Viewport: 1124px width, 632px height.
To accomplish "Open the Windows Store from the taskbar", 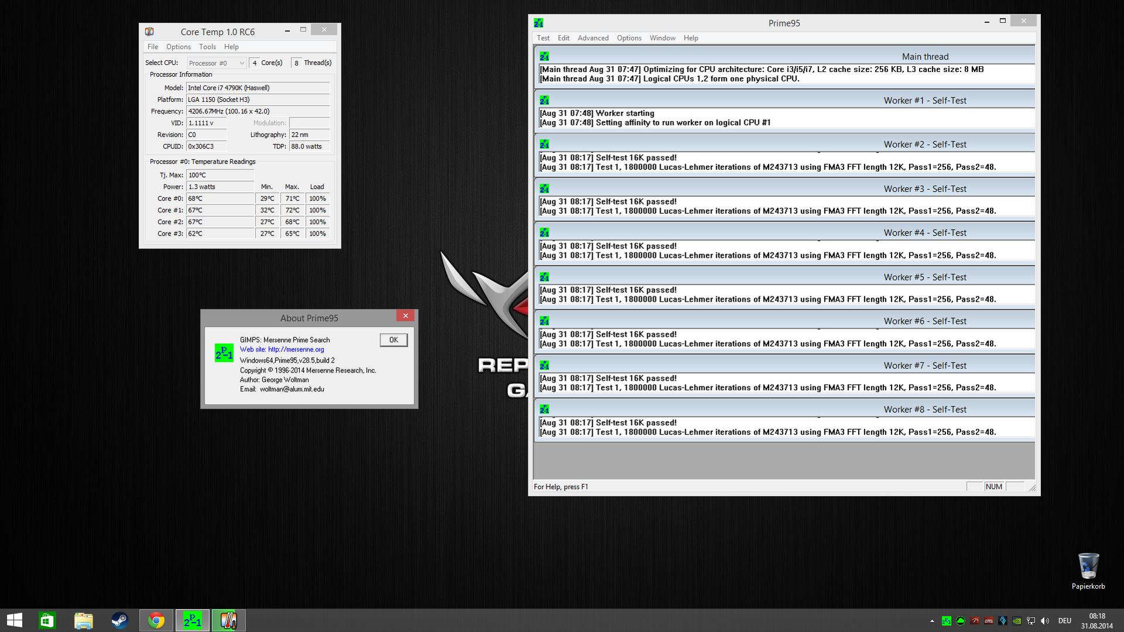I will pyautogui.click(x=47, y=620).
